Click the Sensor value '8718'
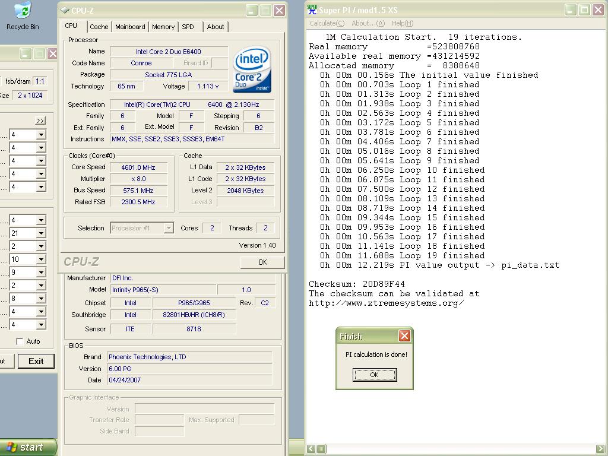This screenshot has height=456, width=608. click(194, 329)
